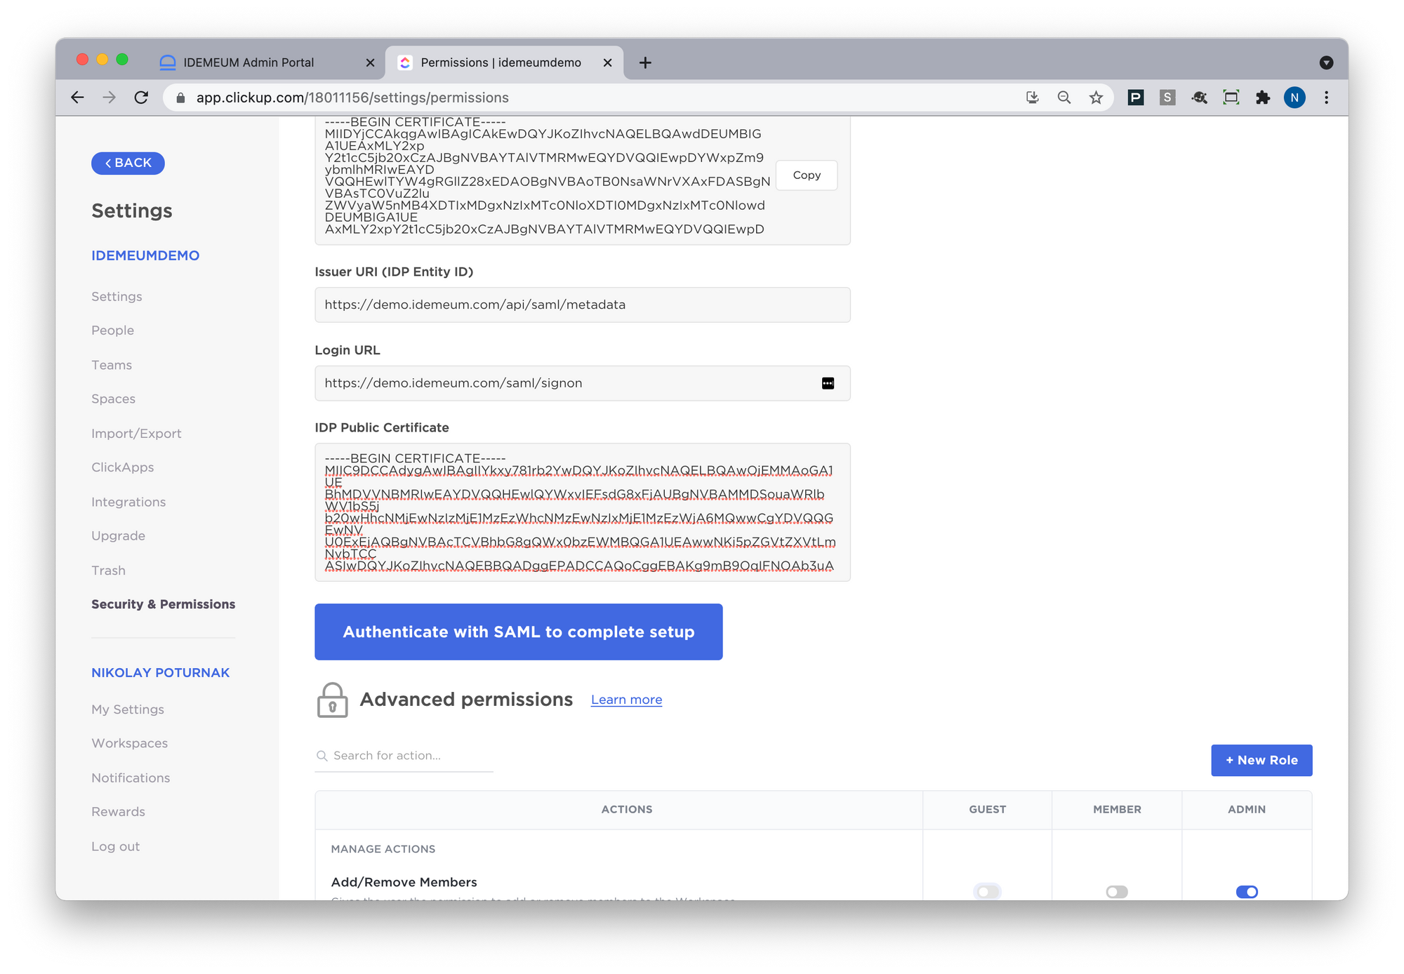Open a new tab with the plus icon
The image size is (1404, 974).
click(x=645, y=62)
